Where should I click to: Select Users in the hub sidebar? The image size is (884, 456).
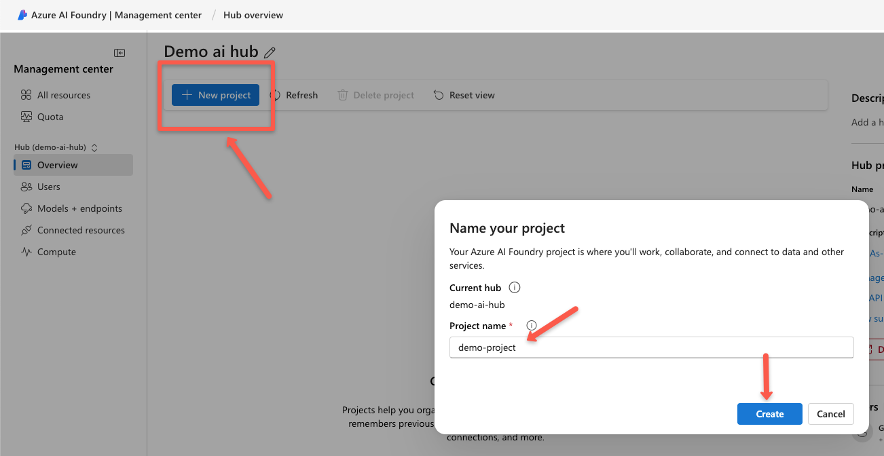point(48,187)
